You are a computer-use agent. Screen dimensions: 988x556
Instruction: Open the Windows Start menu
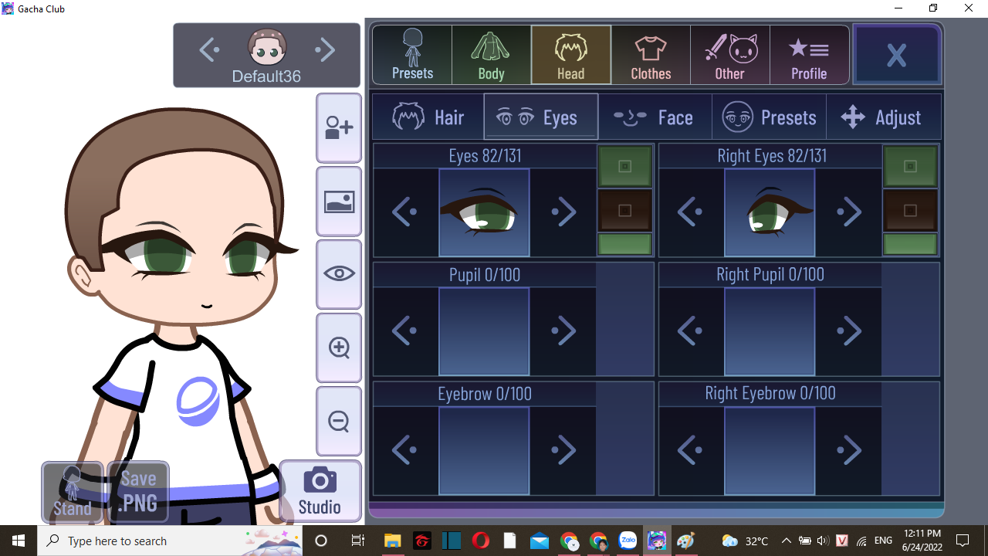pos(19,541)
